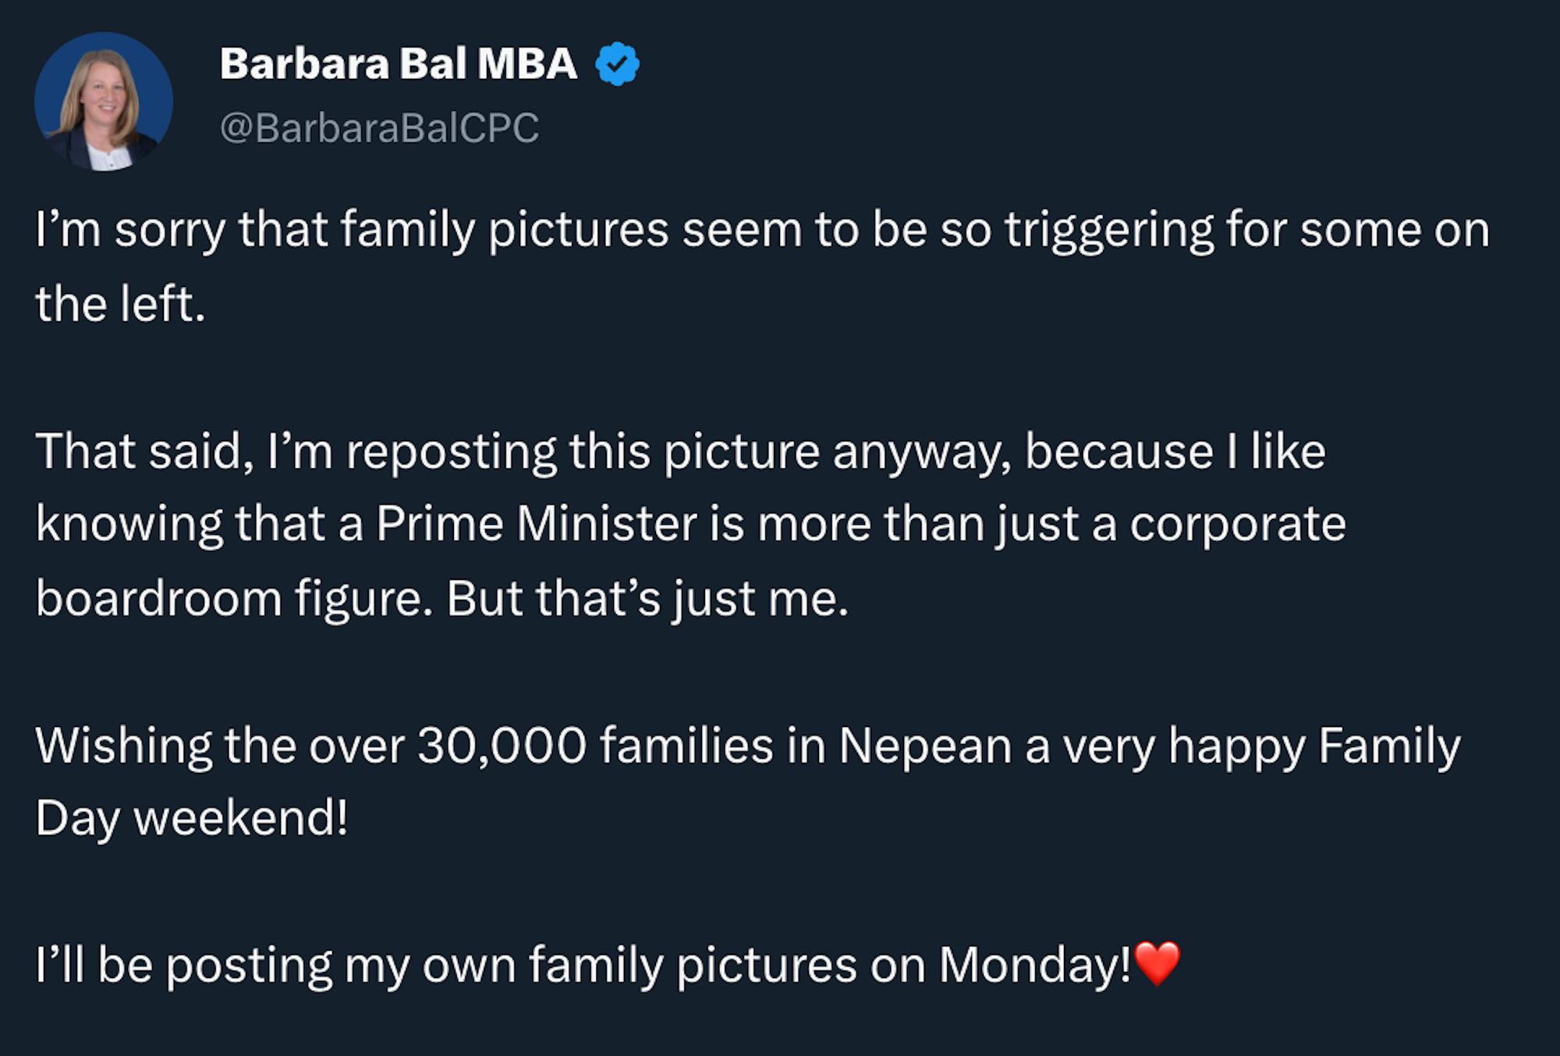Click the phrase "the left."
Screen dimensions: 1560x1056
point(120,304)
